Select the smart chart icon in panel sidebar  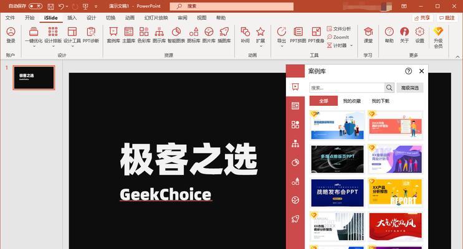[295, 162]
